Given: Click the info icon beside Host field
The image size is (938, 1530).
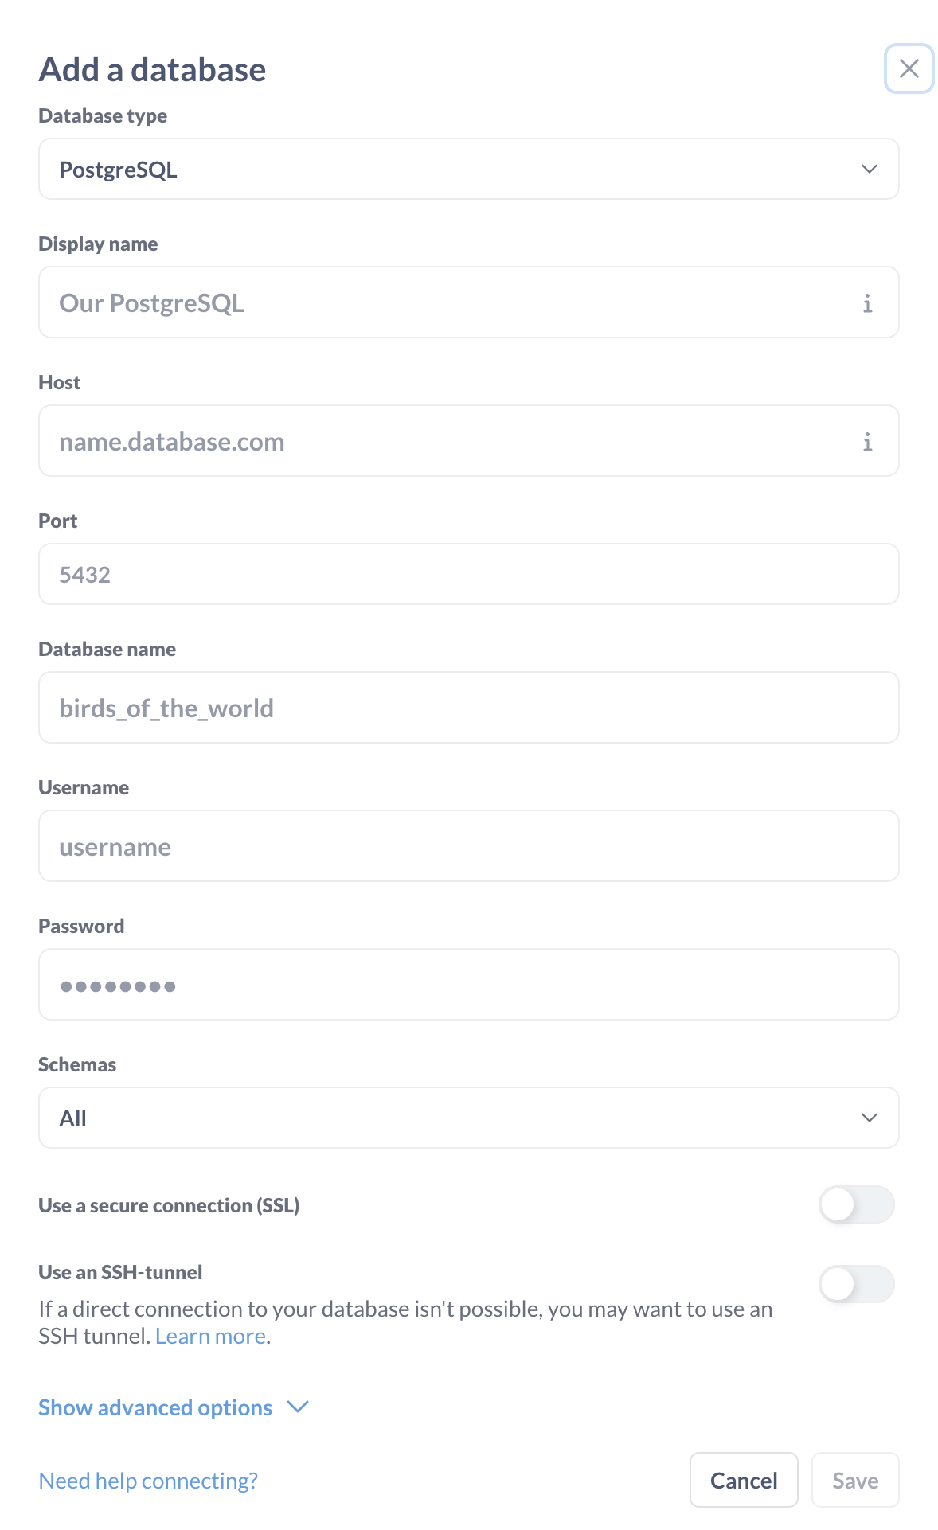Looking at the screenshot, I should pyautogui.click(x=868, y=441).
